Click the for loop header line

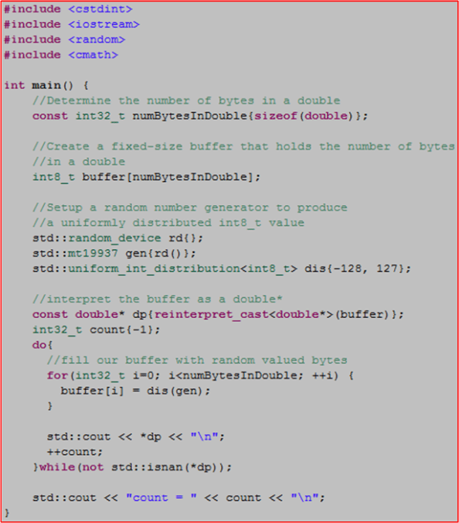(x=200, y=375)
